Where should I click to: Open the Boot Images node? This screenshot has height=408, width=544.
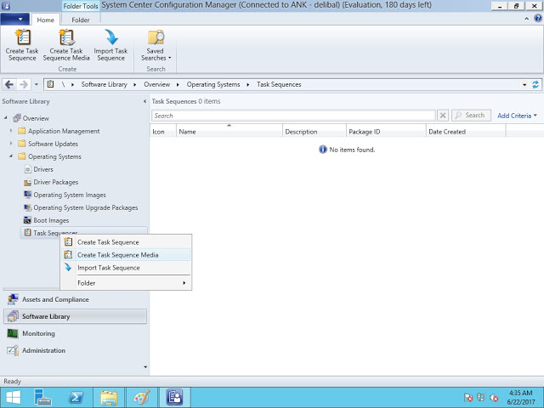point(51,220)
